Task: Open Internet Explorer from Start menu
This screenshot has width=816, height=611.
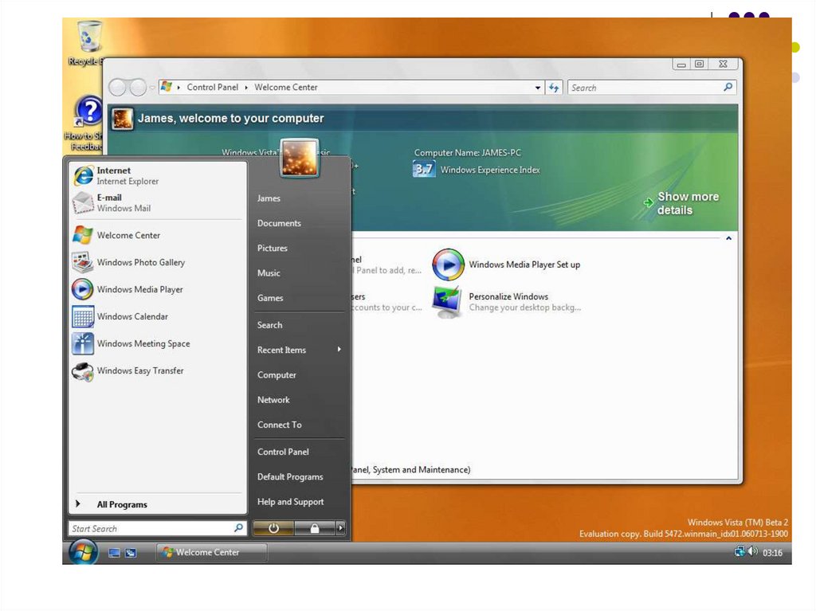Action: tap(158, 175)
